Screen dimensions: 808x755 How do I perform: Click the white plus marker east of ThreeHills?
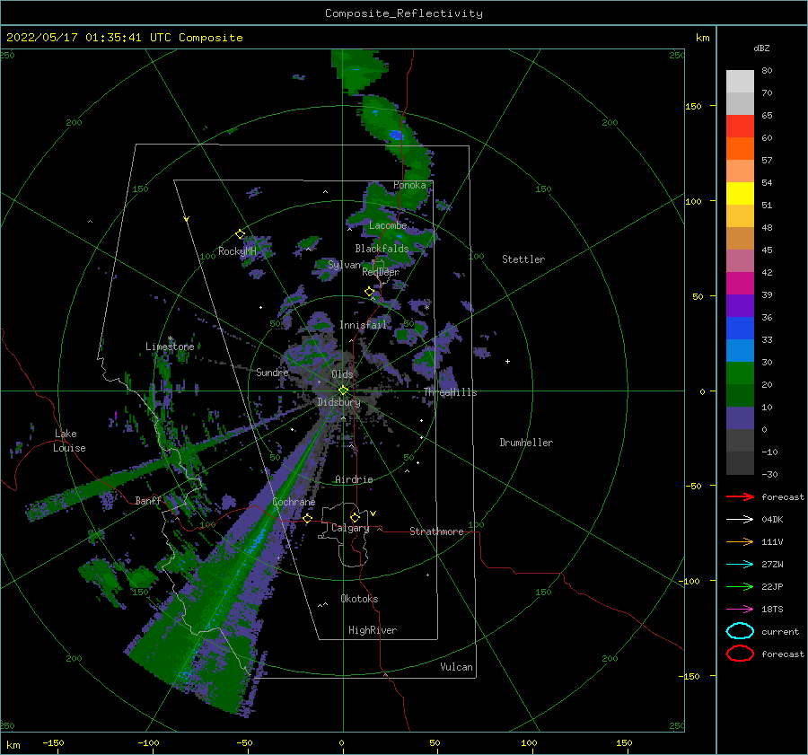click(x=507, y=361)
